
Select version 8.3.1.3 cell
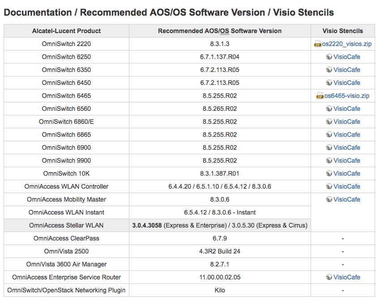point(220,44)
